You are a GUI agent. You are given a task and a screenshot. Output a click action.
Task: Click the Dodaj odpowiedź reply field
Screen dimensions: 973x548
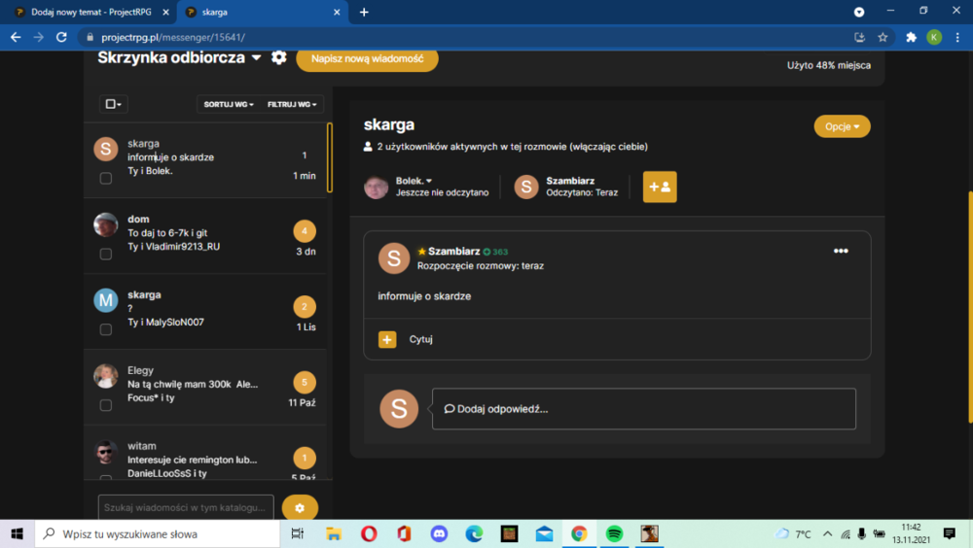tap(644, 409)
